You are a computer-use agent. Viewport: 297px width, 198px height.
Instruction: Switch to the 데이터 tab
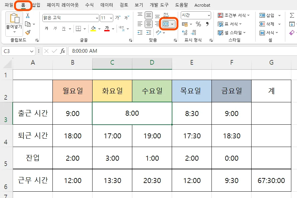[x=107, y=5]
